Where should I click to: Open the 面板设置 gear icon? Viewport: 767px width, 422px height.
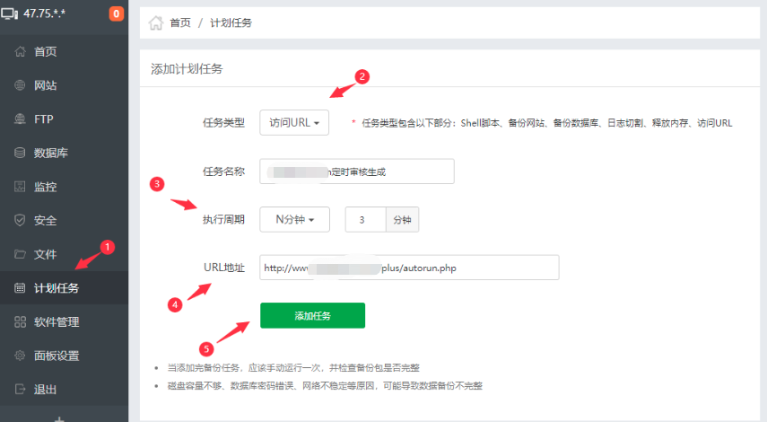[x=20, y=356]
